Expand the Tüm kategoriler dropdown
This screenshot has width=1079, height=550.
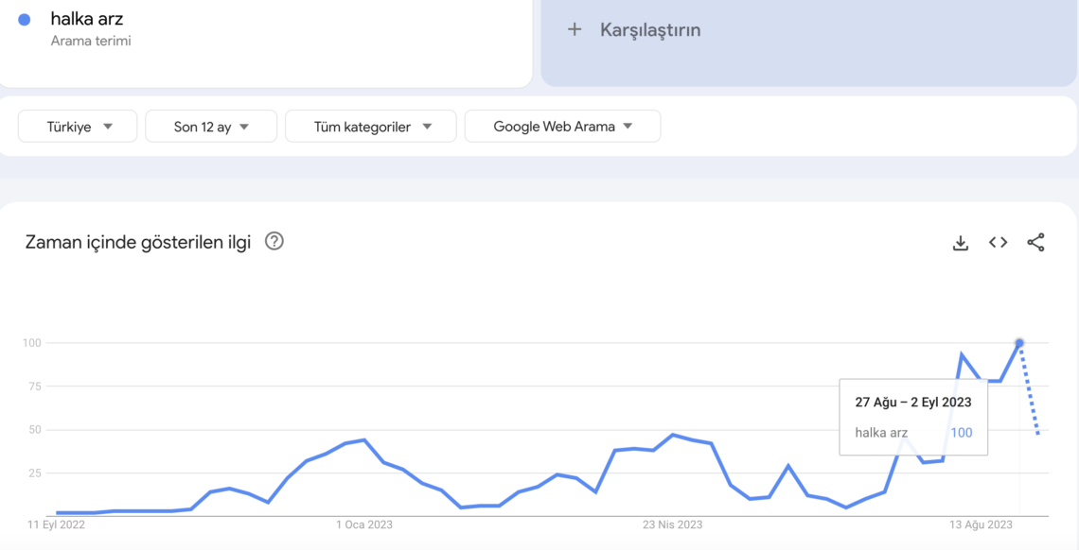(371, 127)
